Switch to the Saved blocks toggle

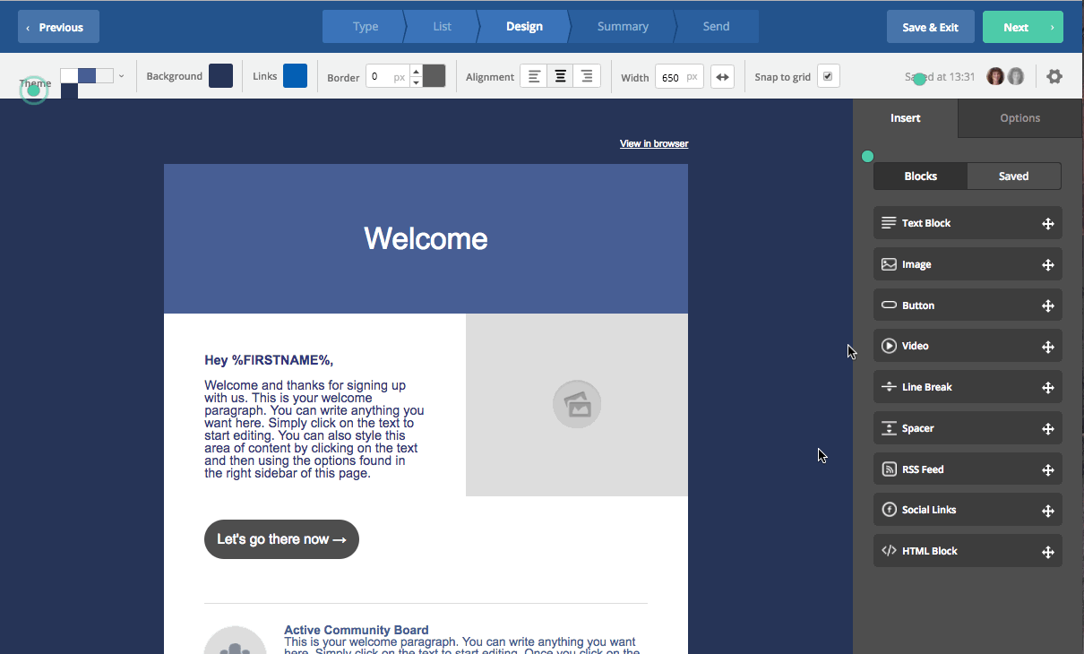tap(1013, 176)
